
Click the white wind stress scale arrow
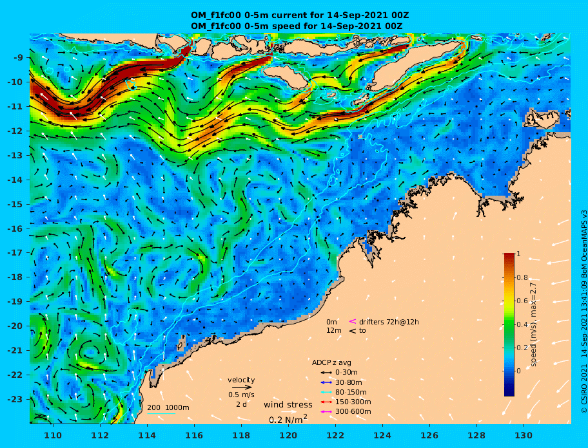[288, 412]
